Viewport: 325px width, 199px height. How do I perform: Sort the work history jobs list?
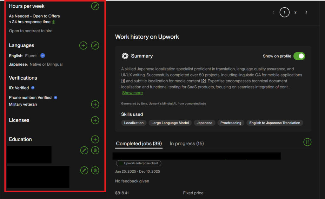(x=307, y=142)
